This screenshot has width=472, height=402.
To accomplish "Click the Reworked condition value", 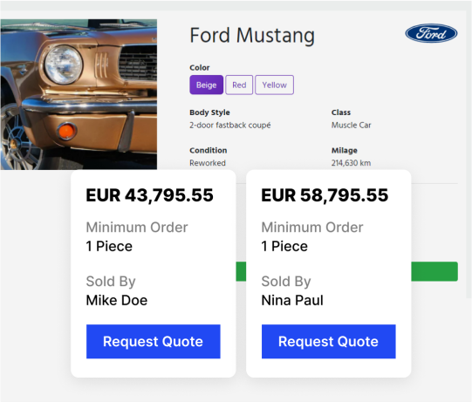I will [208, 163].
